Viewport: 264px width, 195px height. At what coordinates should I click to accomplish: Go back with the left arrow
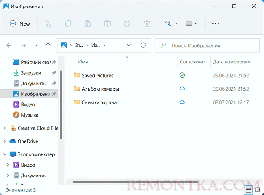(x=9, y=45)
